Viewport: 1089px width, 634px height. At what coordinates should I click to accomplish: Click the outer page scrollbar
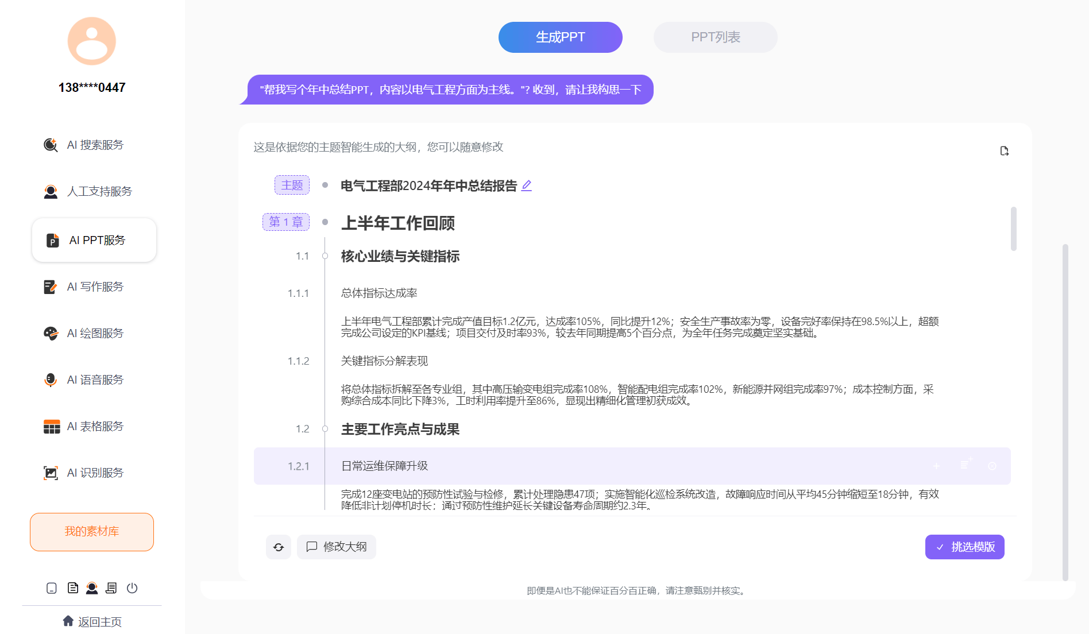click(x=1065, y=412)
